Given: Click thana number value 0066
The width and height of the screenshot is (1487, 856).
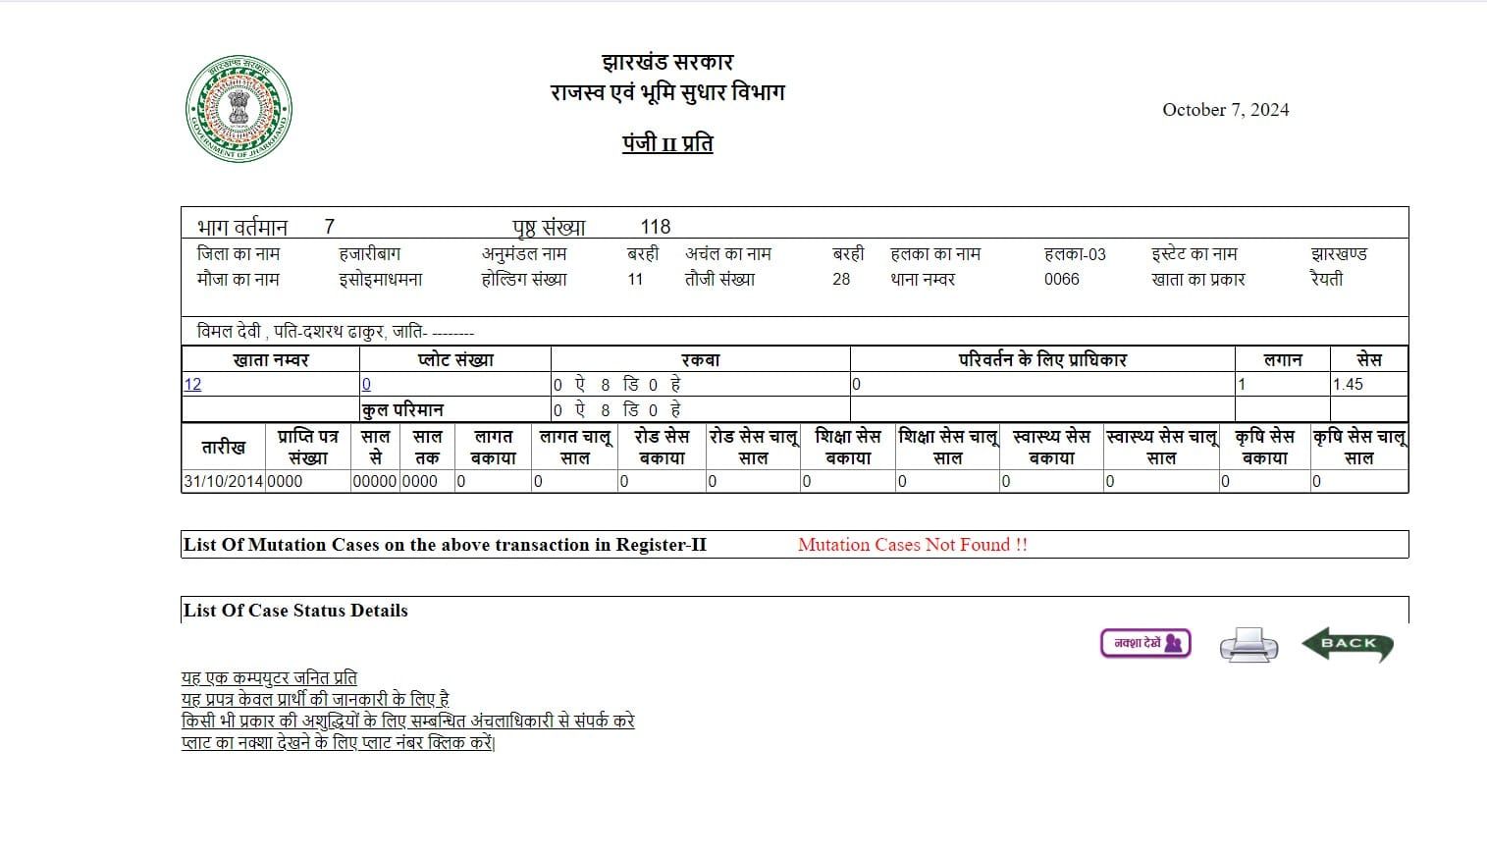Looking at the screenshot, I should tap(1062, 279).
